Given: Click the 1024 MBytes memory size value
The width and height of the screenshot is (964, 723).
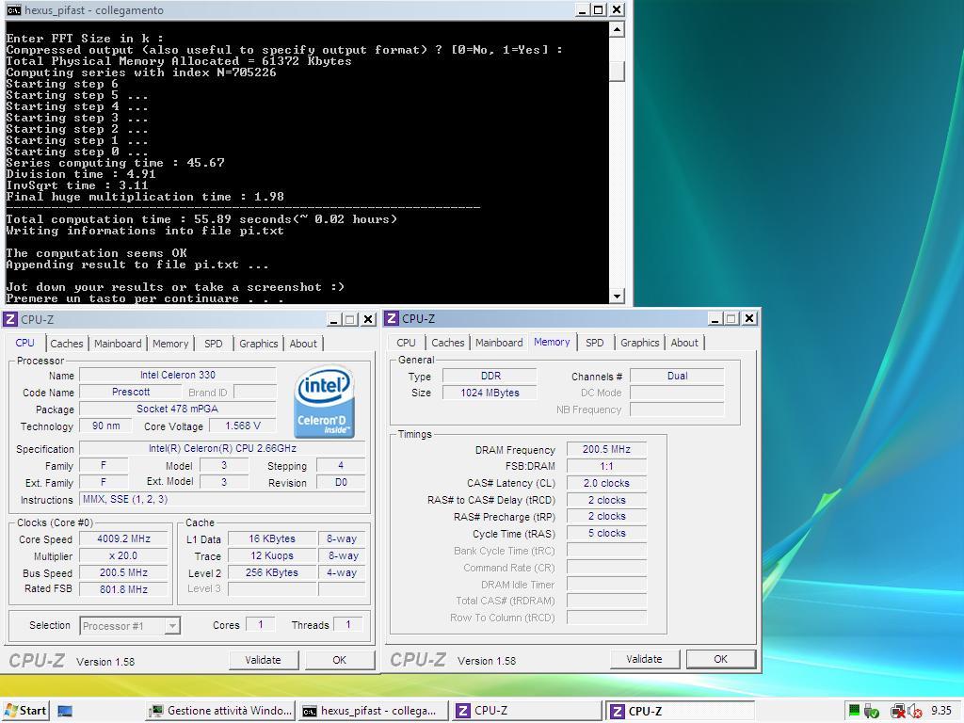Looking at the screenshot, I should 490,393.
